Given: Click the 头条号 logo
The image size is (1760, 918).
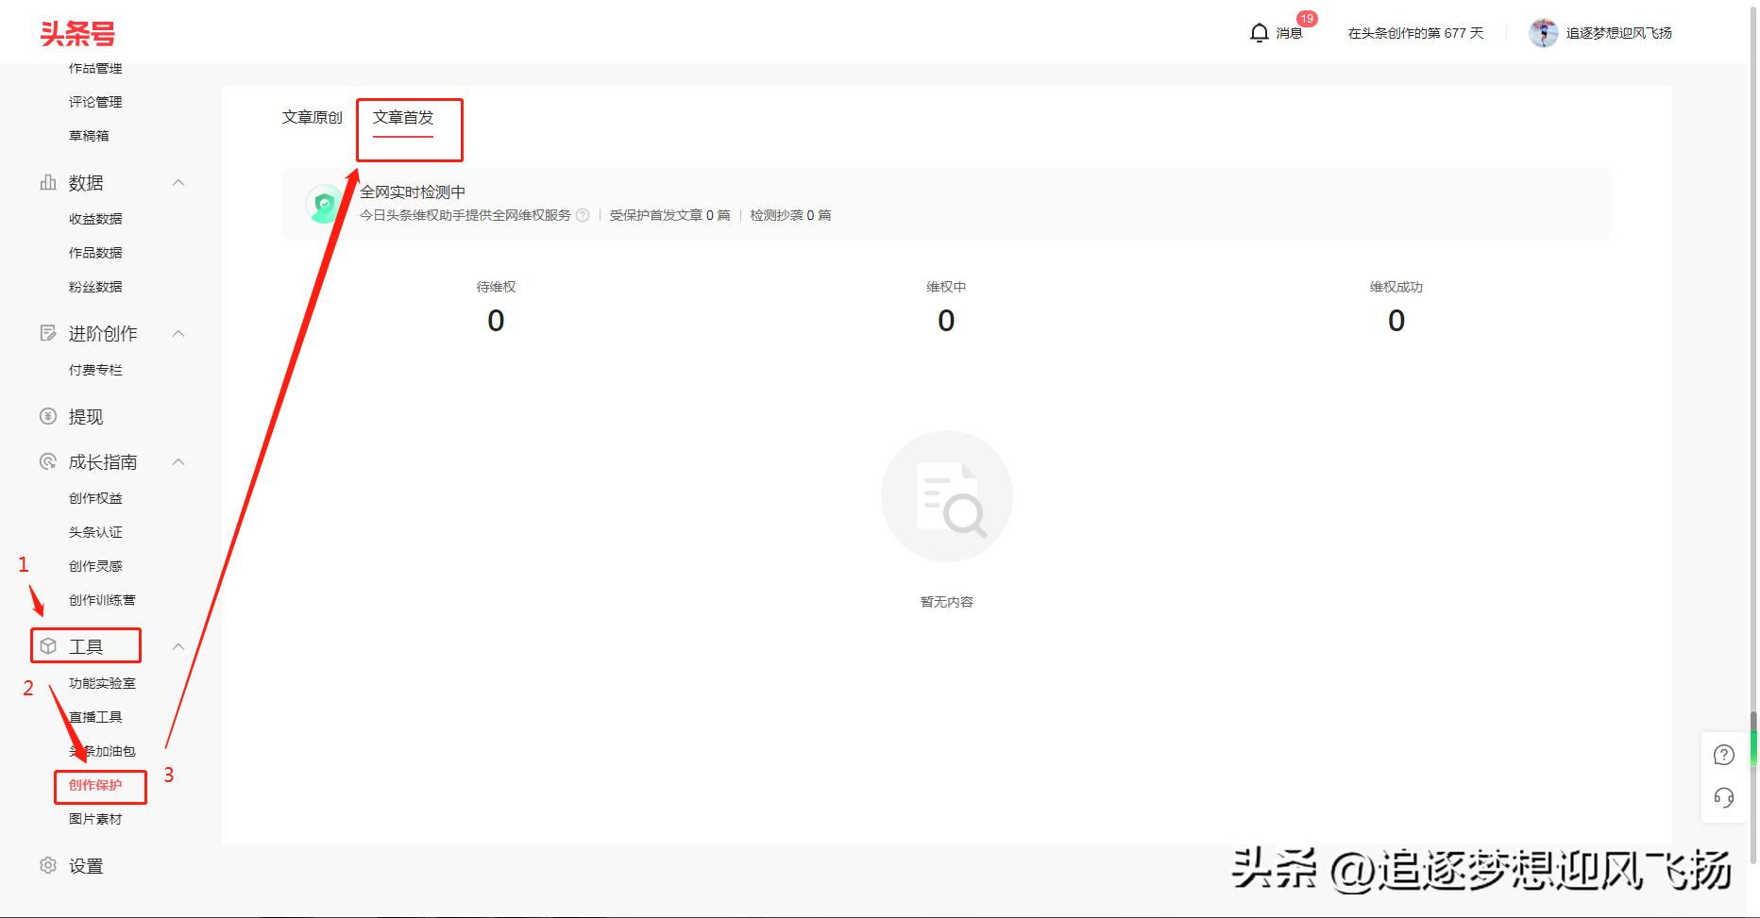Looking at the screenshot, I should pos(77,34).
